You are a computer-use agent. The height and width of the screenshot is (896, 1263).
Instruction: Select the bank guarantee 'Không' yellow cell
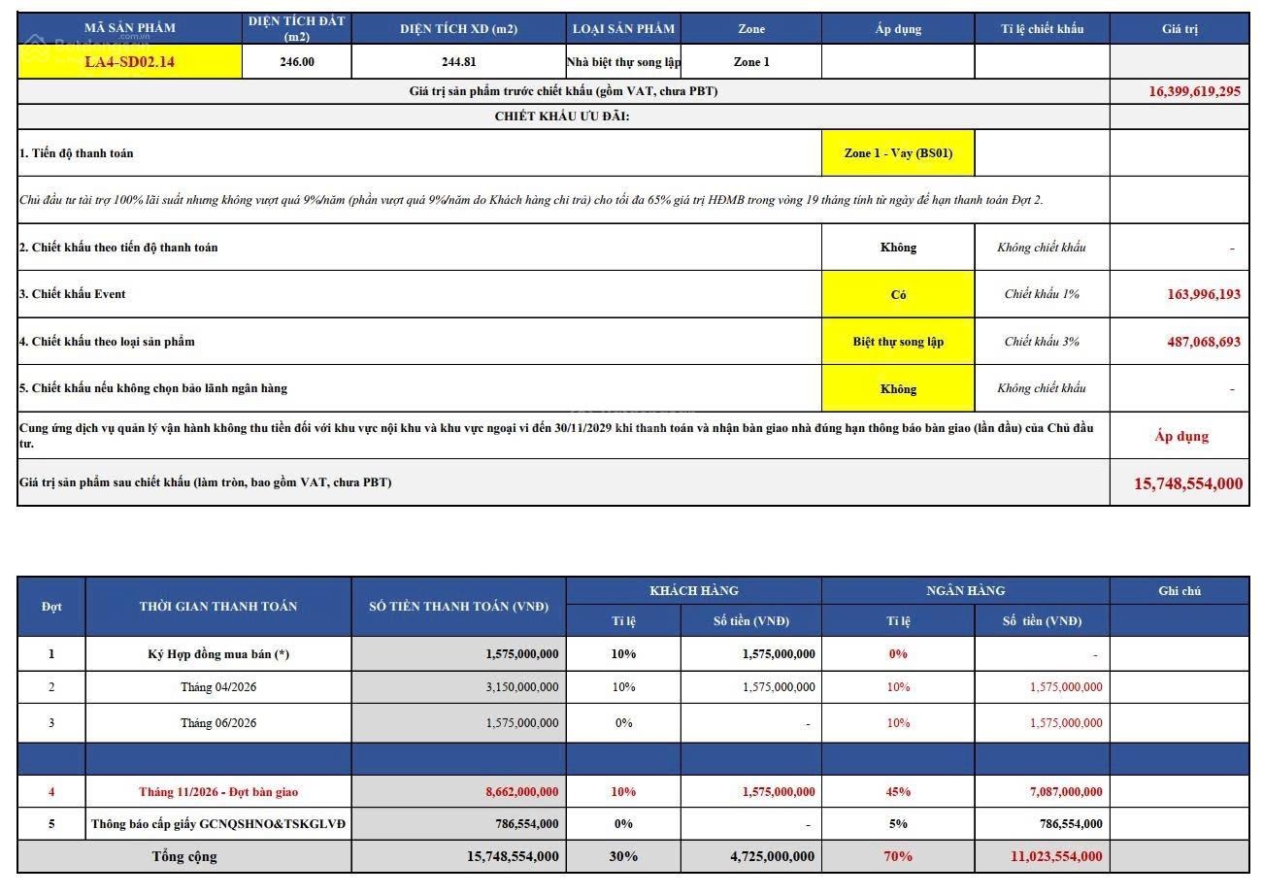point(898,388)
